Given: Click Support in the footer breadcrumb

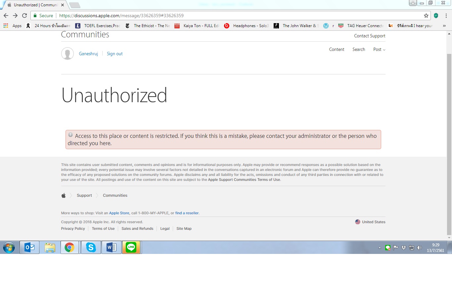Looking at the screenshot, I should pos(84,195).
